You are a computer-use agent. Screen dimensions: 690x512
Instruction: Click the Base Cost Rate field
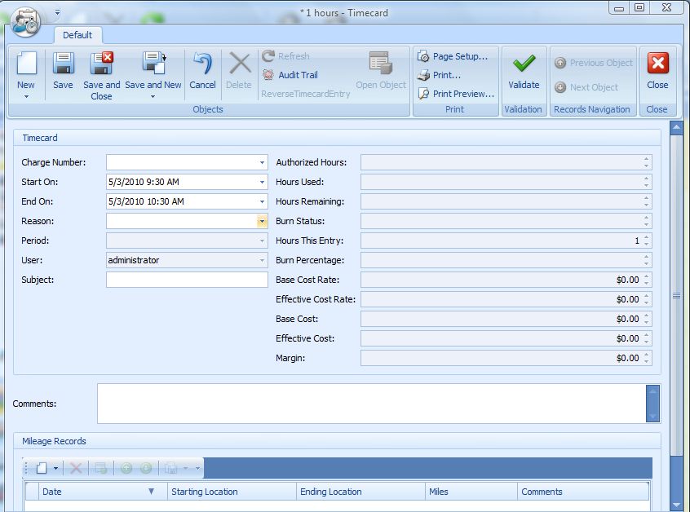(506, 280)
